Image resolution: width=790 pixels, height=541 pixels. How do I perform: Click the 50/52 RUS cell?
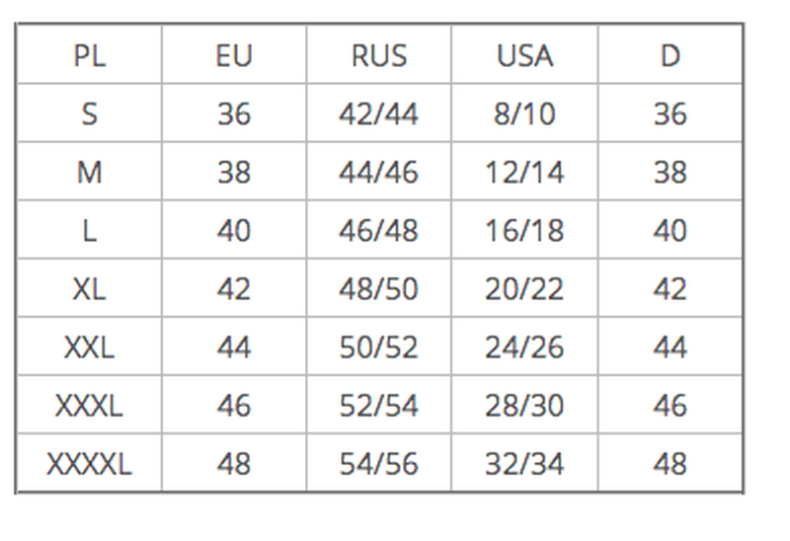379,347
